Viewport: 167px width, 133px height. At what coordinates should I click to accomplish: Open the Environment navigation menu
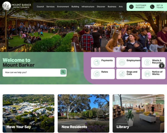click(x=63, y=7)
